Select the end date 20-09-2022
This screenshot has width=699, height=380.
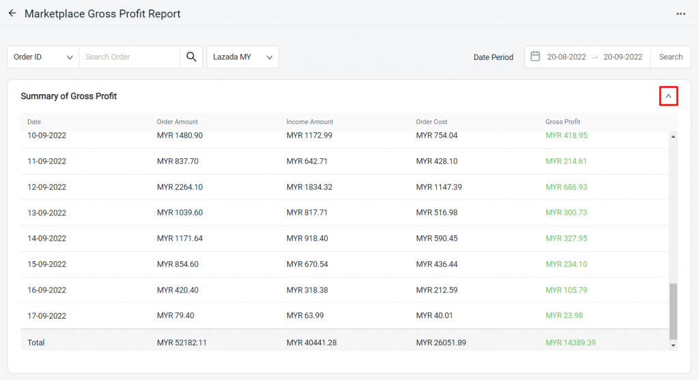[x=623, y=57]
